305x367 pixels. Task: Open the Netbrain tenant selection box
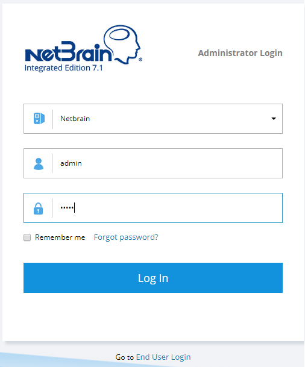coord(153,119)
